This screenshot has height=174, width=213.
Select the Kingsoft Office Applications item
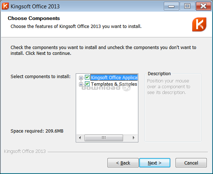coord(114,77)
